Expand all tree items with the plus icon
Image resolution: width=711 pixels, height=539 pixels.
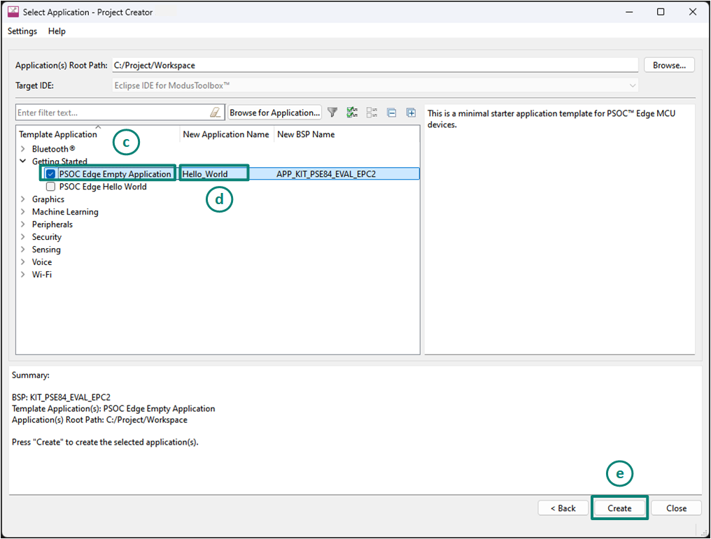tap(411, 113)
